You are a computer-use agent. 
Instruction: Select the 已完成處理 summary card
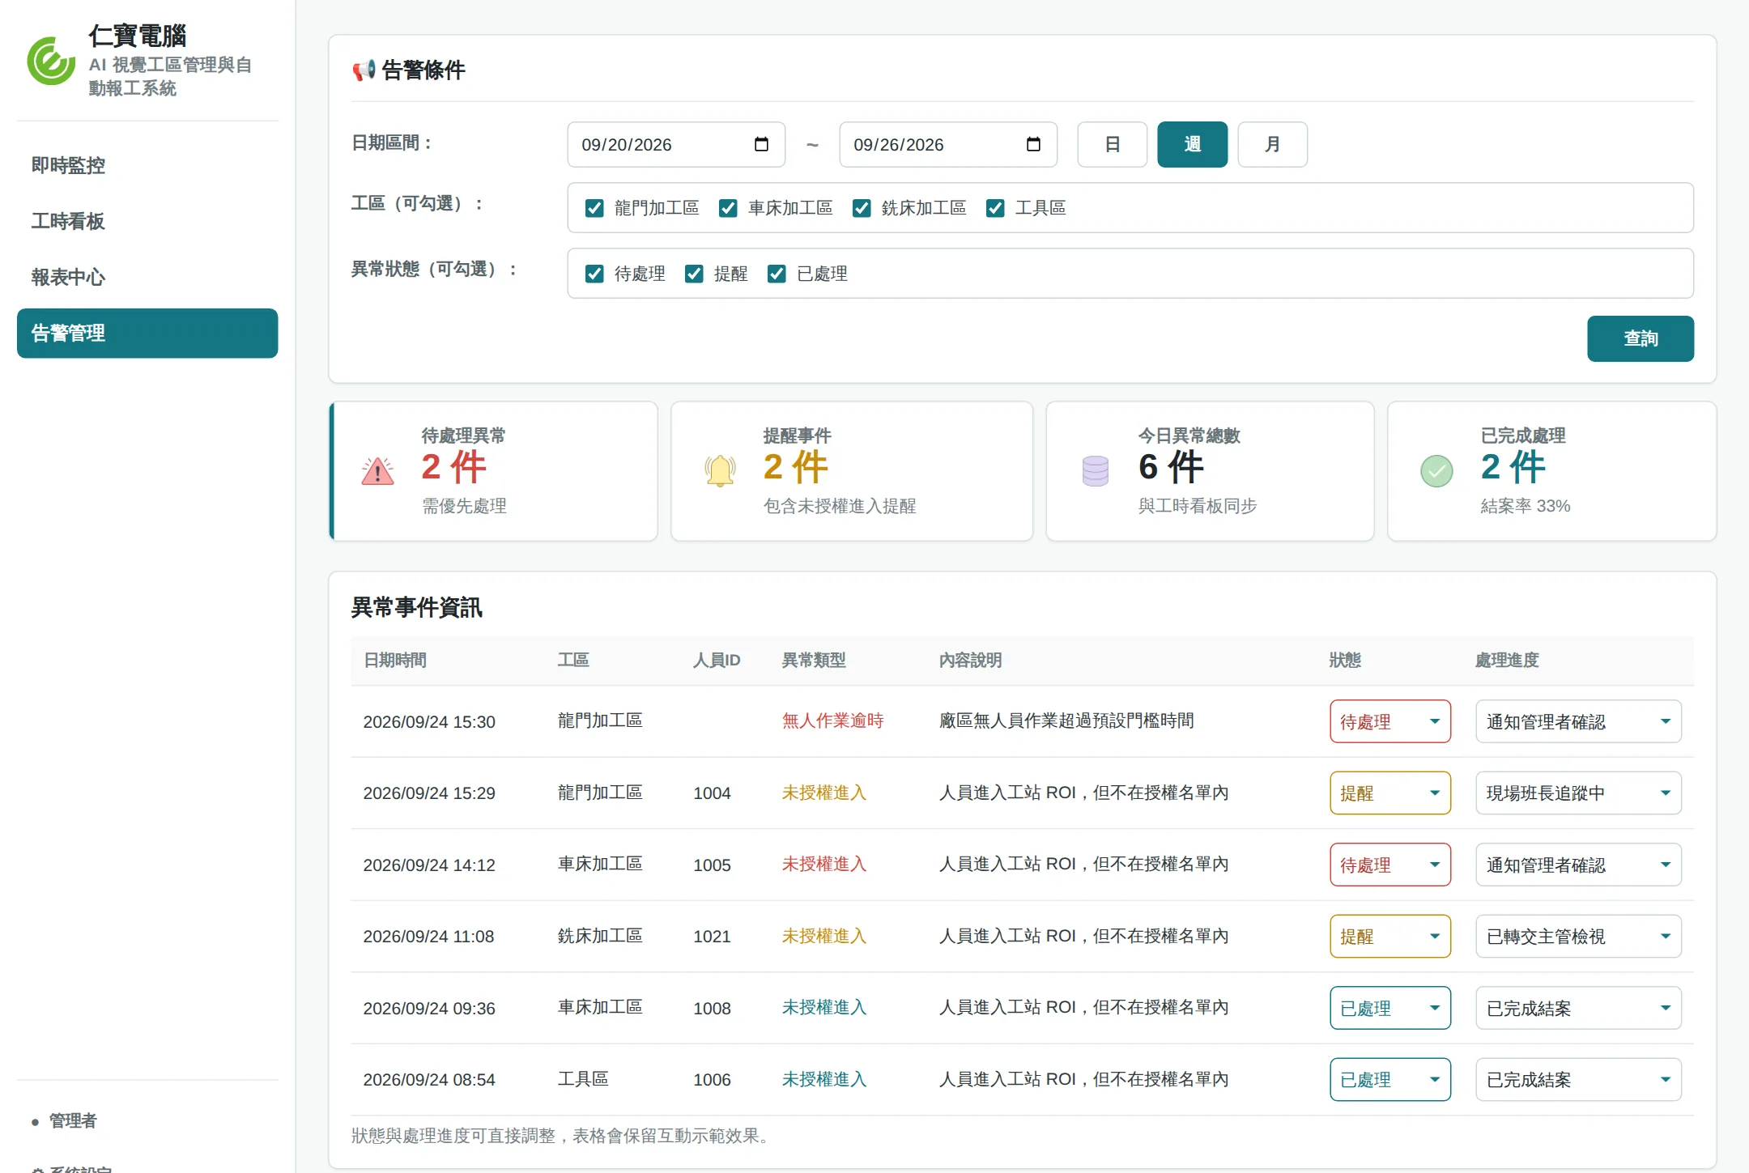point(1551,471)
